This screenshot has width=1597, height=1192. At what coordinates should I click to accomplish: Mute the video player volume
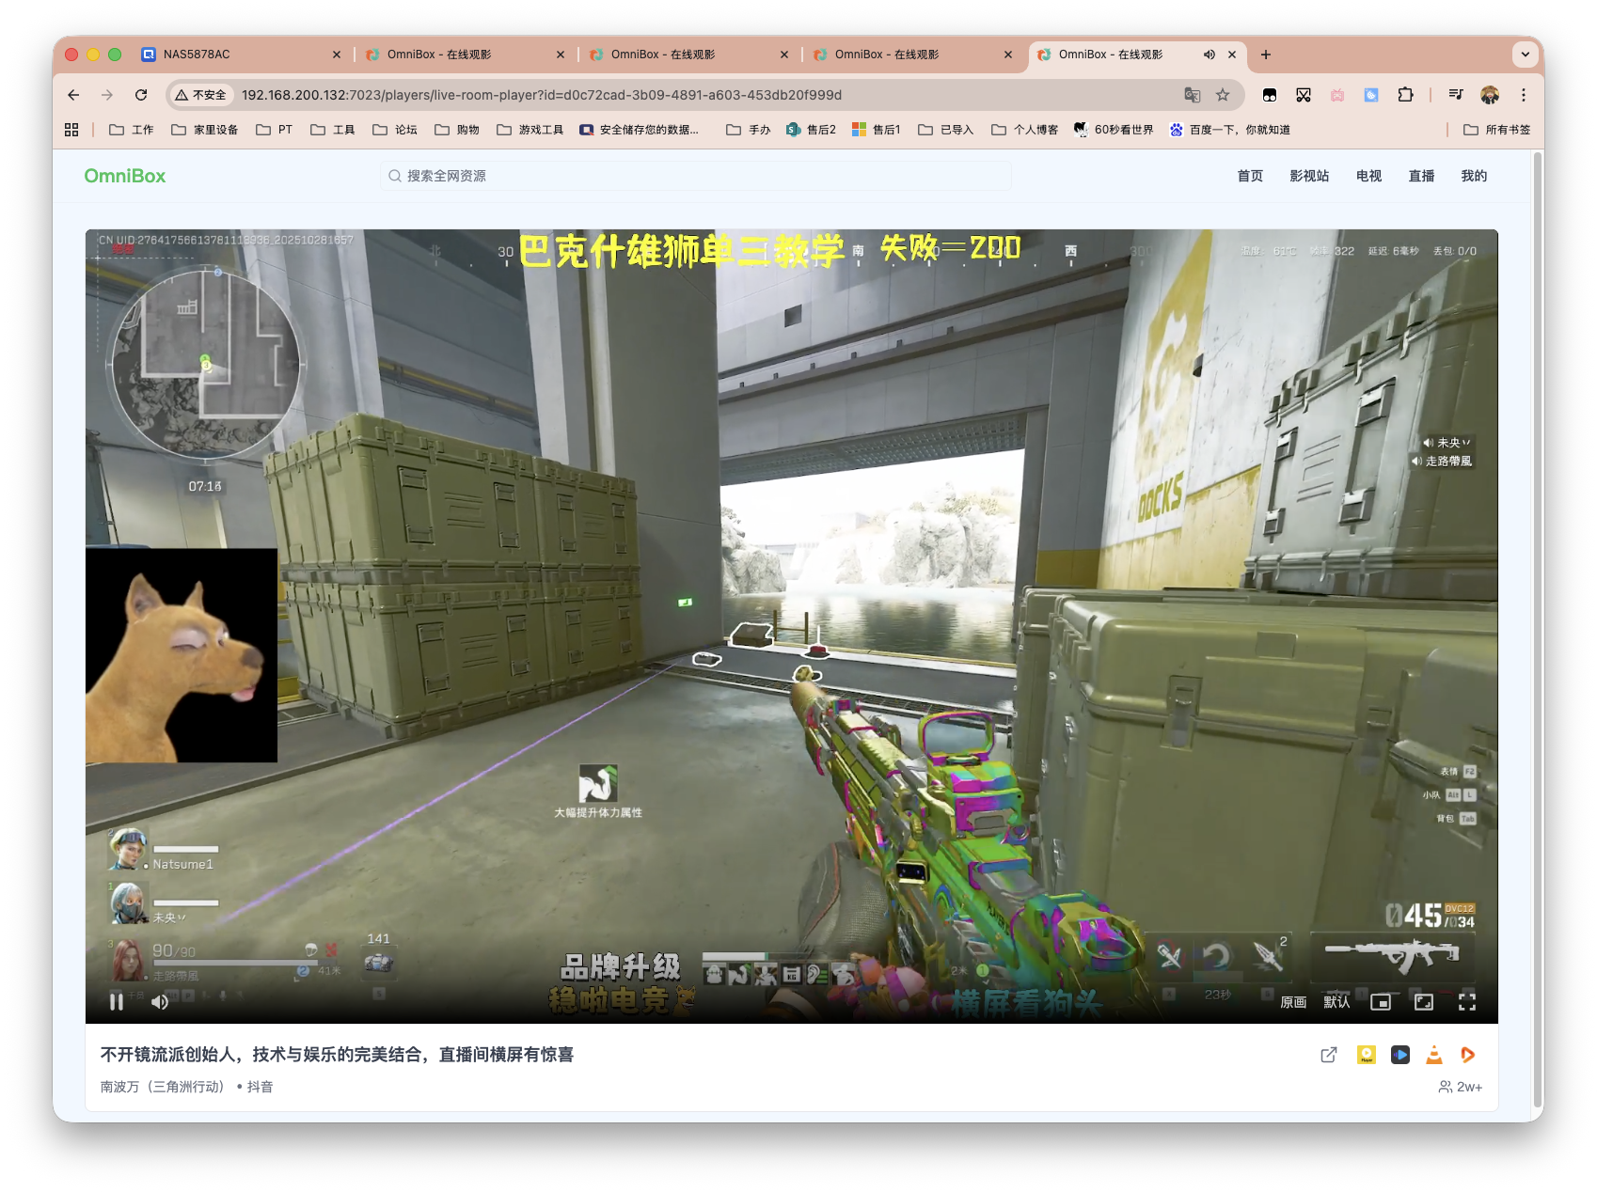click(x=160, y=1002)
